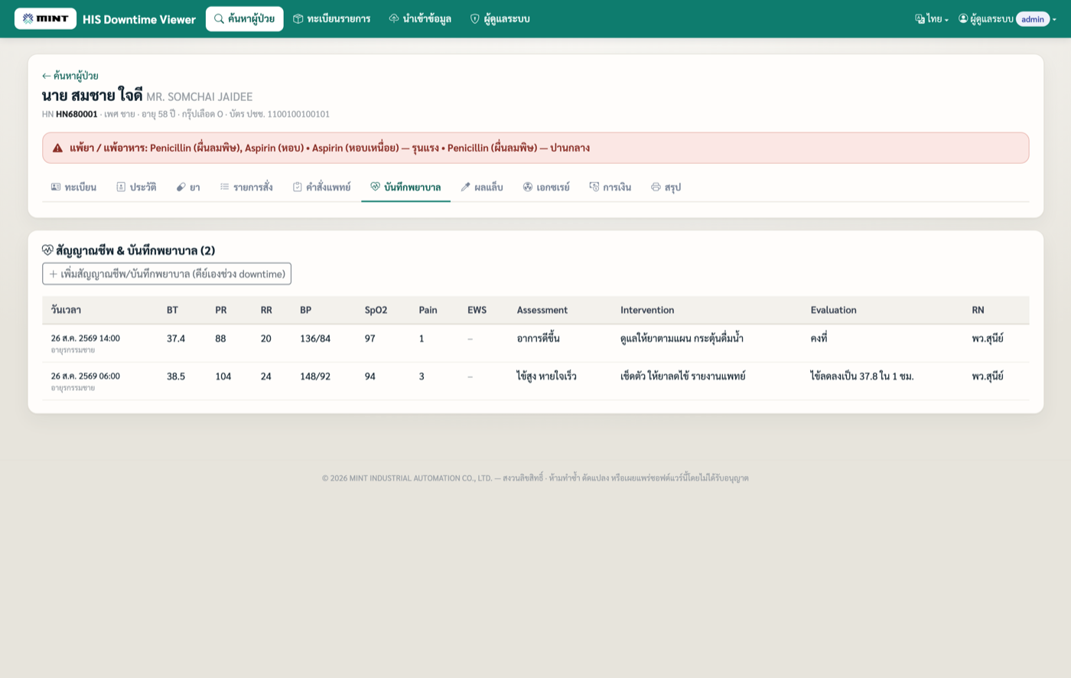Open the ประวัติ tab
Viewport: 1071px width, 678px height.
point(136,187)
